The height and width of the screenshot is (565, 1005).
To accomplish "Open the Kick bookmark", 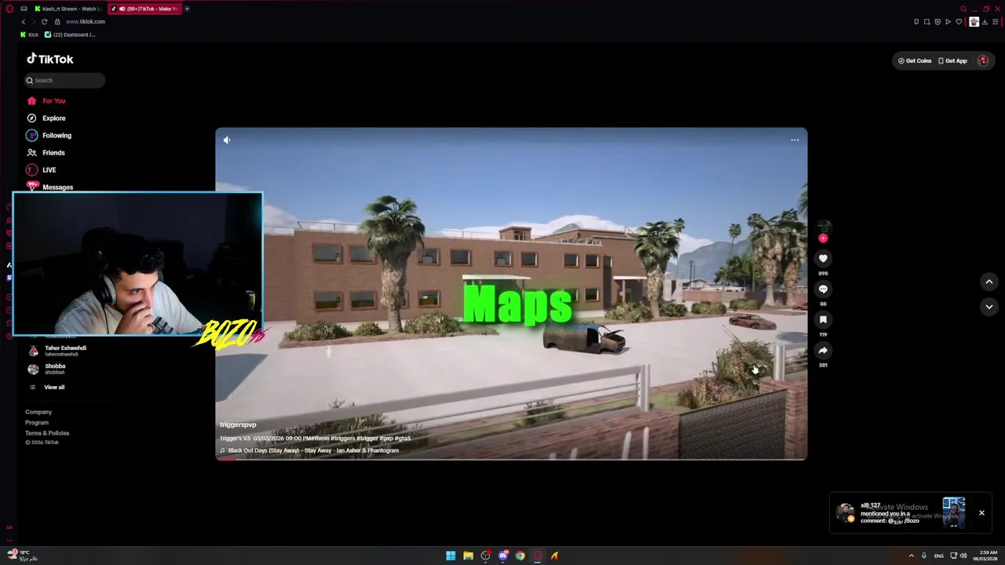I will [x=29, y=35].
